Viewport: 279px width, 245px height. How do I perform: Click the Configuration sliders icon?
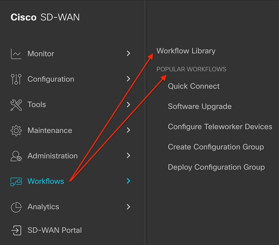tap(16, 79)
